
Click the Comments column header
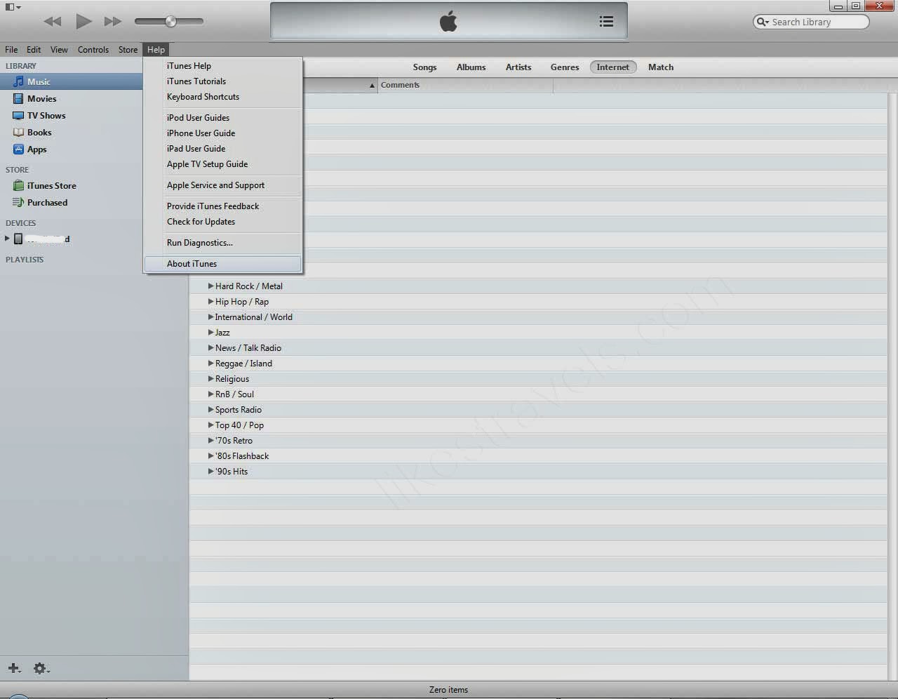coord(466,85)
